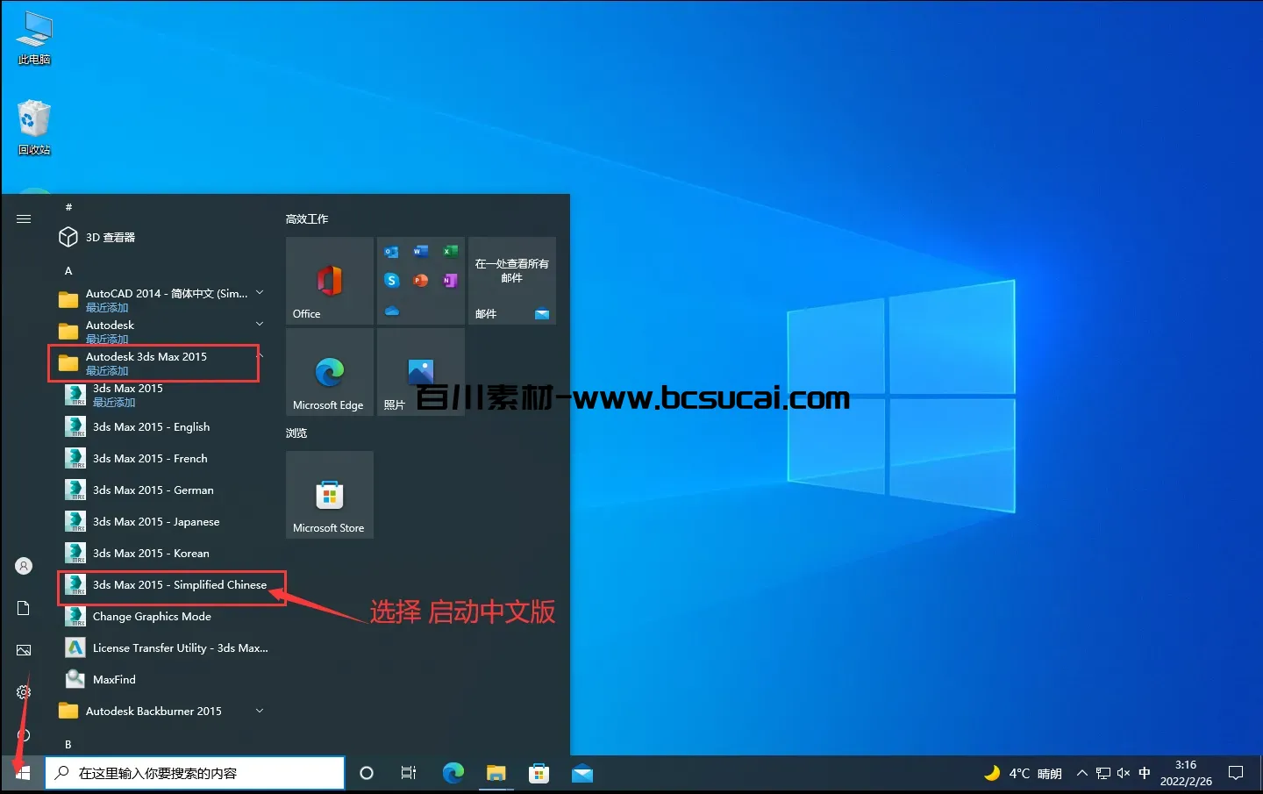The height and width of the screenshot is (794, 1263).
Task: Open 此电脑 desktop icon
Action: 34,39
